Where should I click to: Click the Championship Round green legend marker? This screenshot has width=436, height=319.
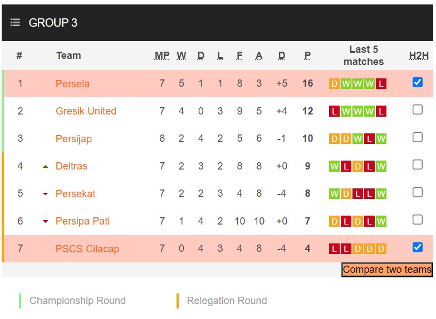point(20,301)
